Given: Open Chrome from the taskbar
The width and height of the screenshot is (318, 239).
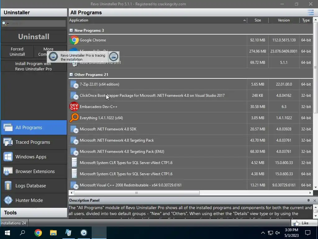Looking at the screenshot, I should 38,233.
